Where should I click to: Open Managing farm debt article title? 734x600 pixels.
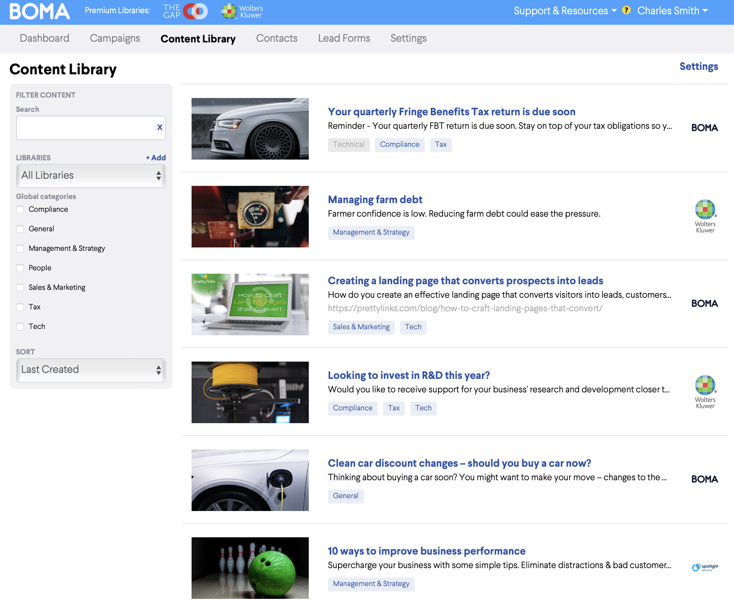click(x=375, y=199)
